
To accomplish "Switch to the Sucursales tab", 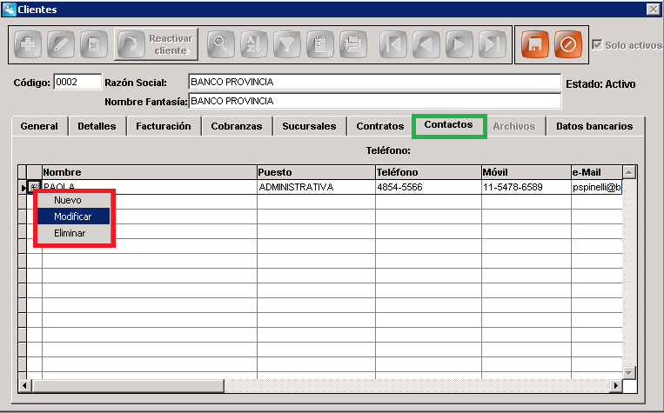I will 309,126.
